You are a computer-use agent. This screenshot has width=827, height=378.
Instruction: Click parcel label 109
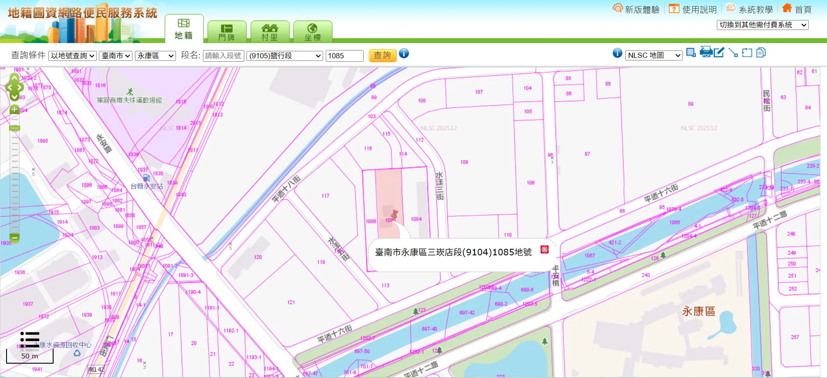[464, 162]
